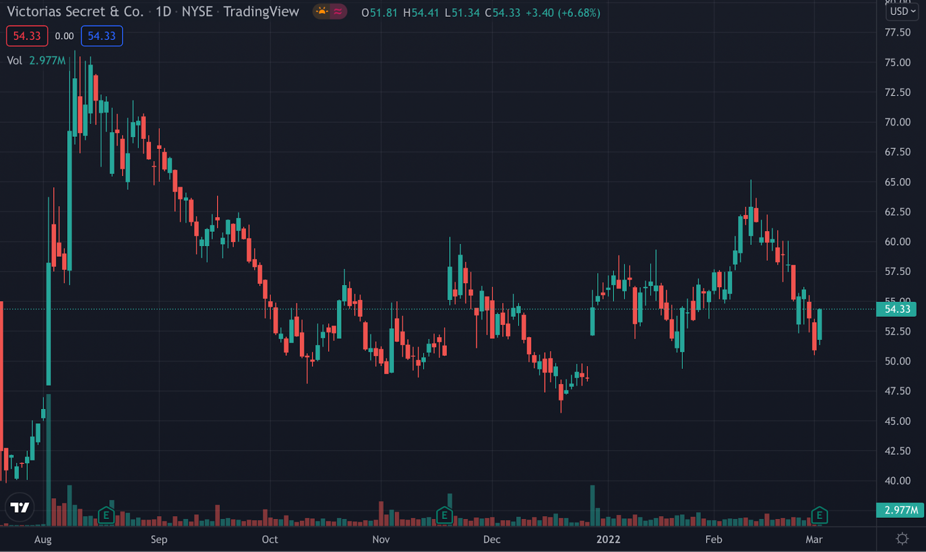926x552 pixels.
Task: Click the 0.00 spread value
Action: pos(64,36)
